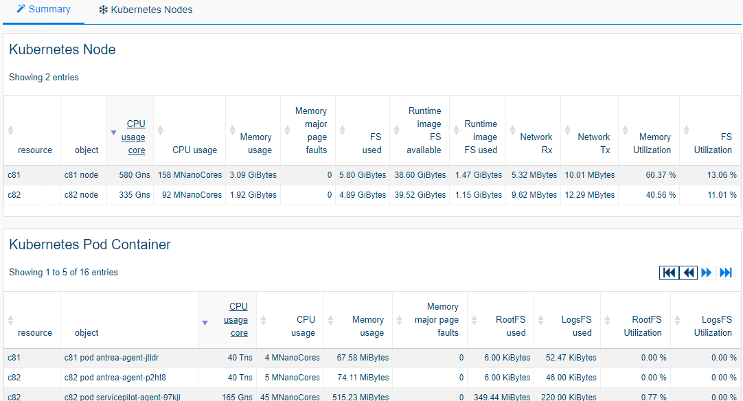The image size is (743, 401).
Task: Click the wand icon on Summary tab
Action: (x=21, y=10)
